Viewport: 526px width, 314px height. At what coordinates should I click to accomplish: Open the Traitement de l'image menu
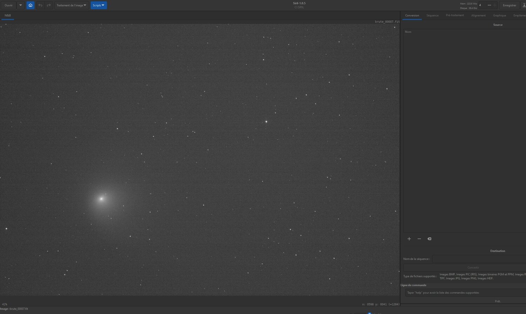[72, 5]
